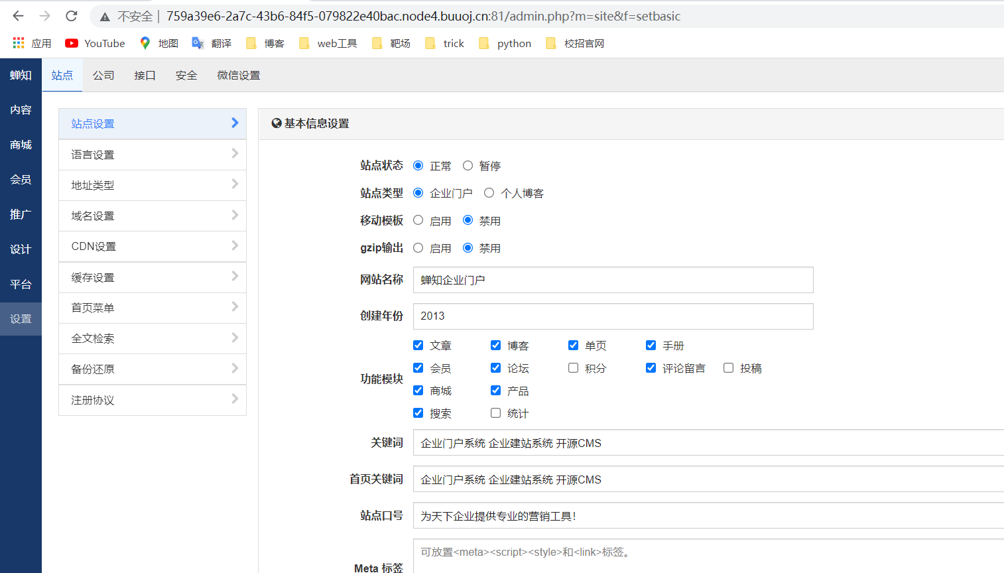Expand the 缓存设置 section
1004x573 pixels.
(153, 277)
